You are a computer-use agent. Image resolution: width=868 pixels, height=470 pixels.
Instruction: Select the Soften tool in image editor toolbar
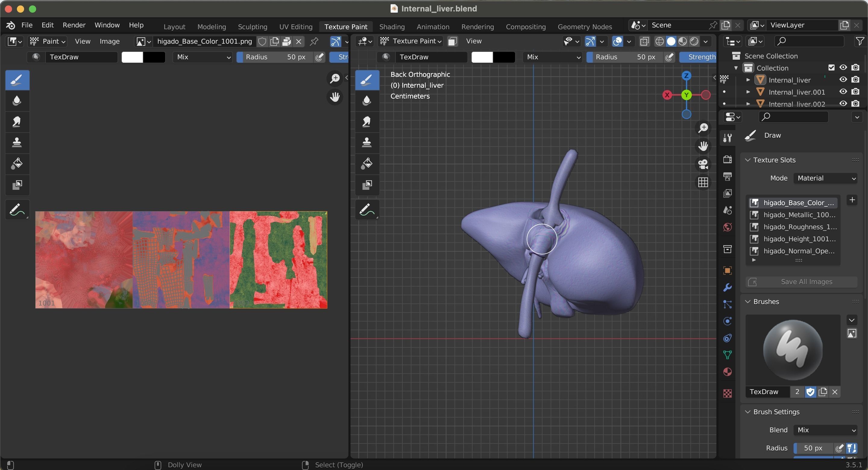[x=17, y=100]
